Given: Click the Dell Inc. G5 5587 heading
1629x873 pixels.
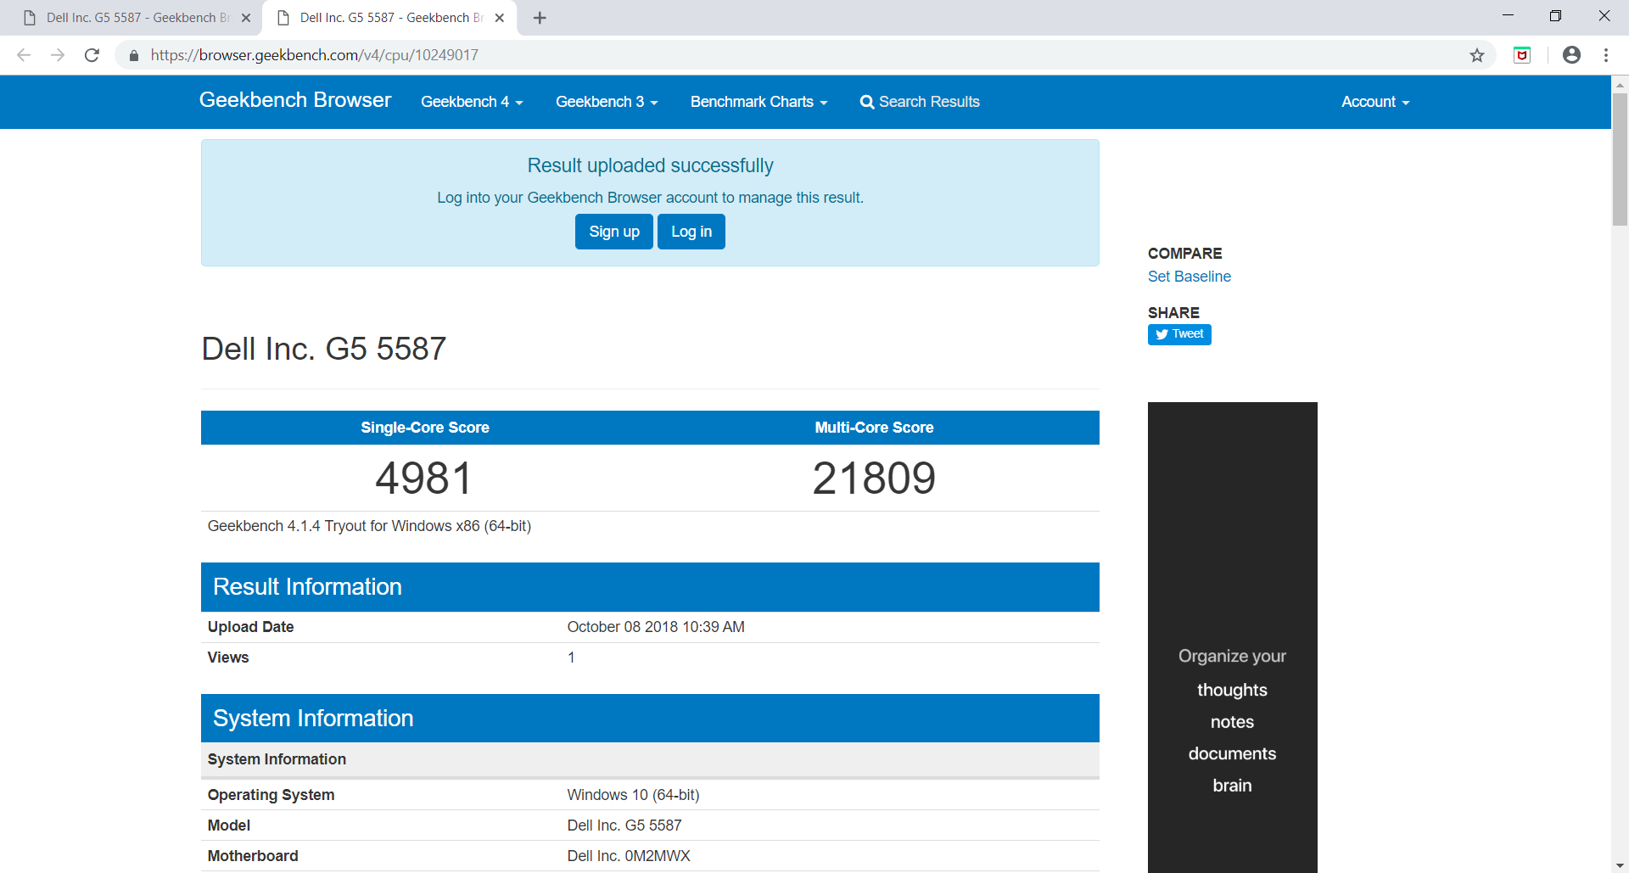Looking at the screenshot, I should point(323,349).
